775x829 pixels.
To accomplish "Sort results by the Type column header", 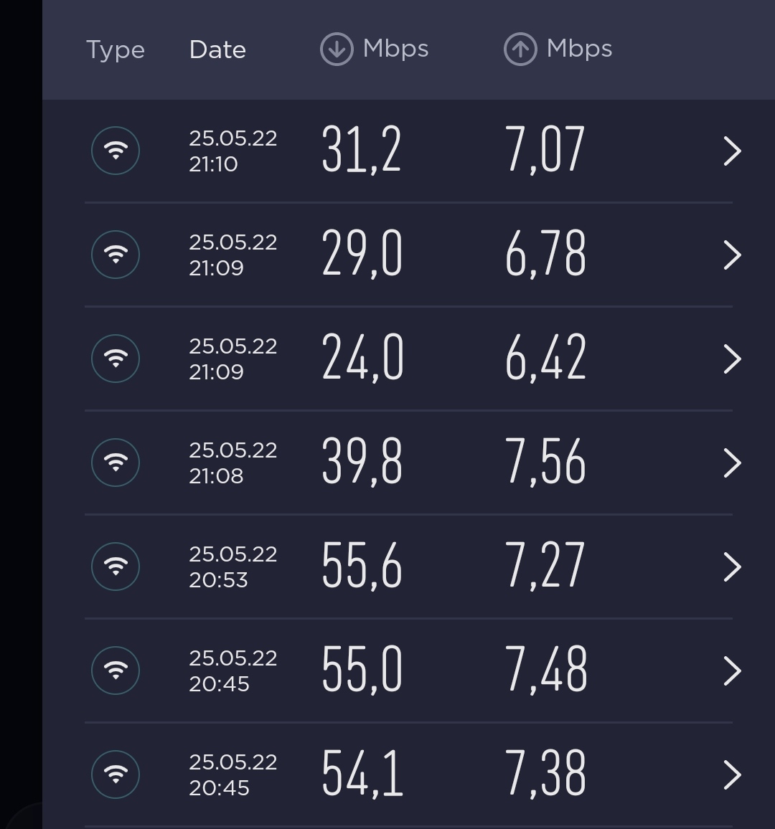I will point(116,51).
